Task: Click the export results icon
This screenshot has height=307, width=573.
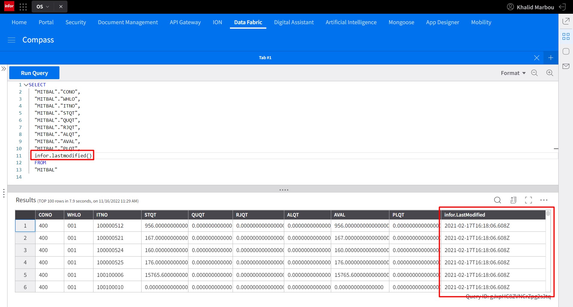Action: click(x=513, y=200)
